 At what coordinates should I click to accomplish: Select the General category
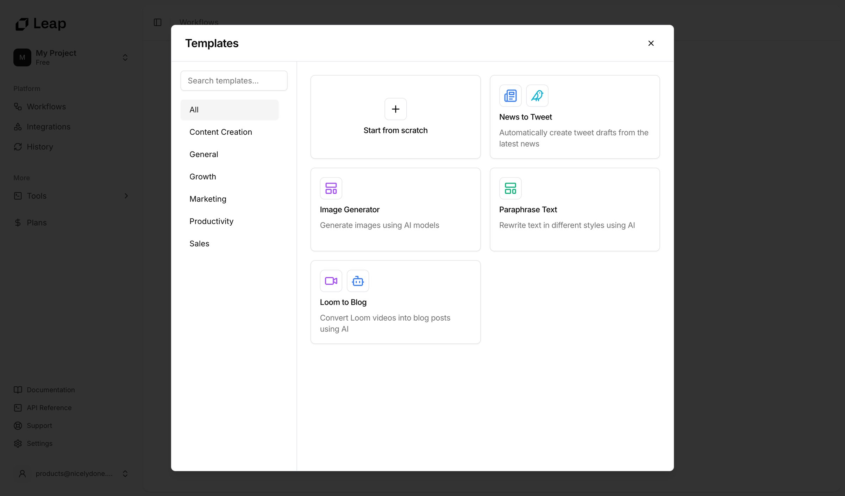230,154
